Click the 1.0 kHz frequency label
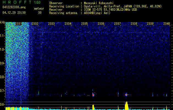This screenshot has height=110, width=173. (2, 50)
